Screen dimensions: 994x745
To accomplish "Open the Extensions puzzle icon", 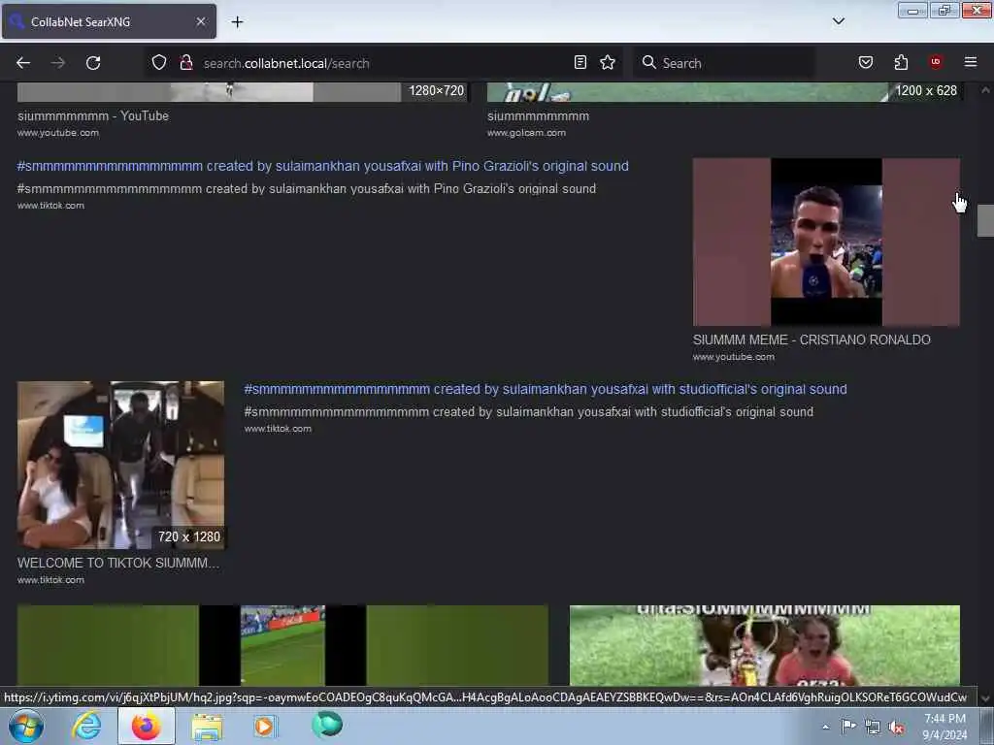I will (901, 62).
